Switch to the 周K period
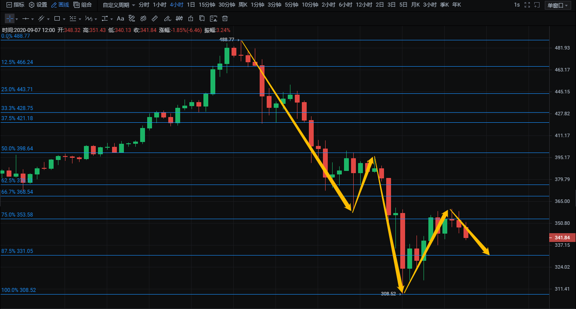This screenshot has width=576, height=309. (x=243, y=5)
